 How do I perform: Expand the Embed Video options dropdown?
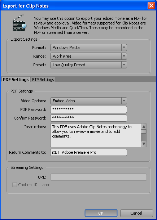pyautogui.click(x=88, y=101)
